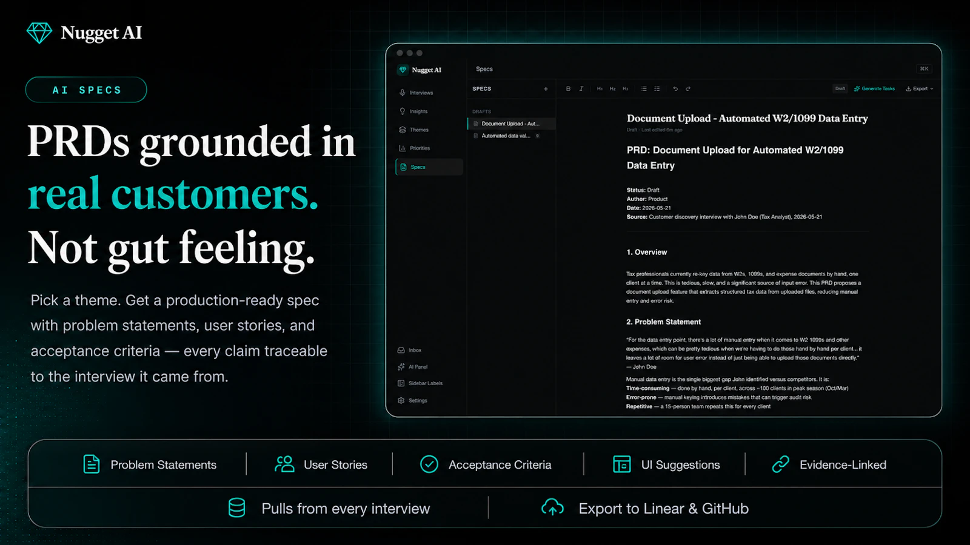Insert a numbered list from the toolbar
970x545 pixels.
(644, 88)
